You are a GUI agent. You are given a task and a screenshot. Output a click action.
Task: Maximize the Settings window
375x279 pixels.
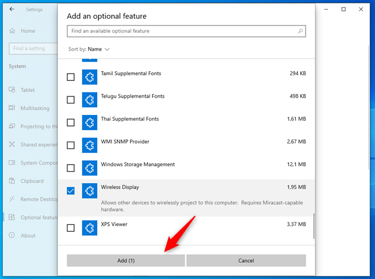click(x=343, y=9)
